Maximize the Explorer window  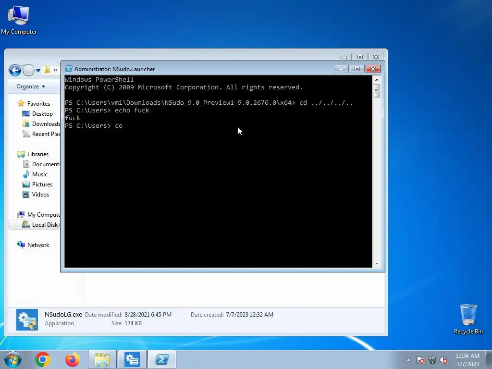coord(360,57)
